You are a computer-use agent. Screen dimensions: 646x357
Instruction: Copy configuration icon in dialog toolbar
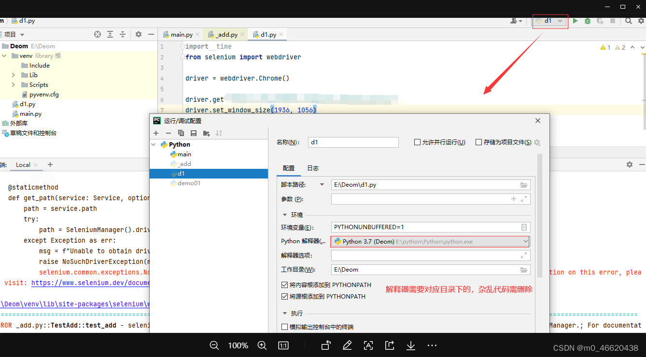coord(181,133)
